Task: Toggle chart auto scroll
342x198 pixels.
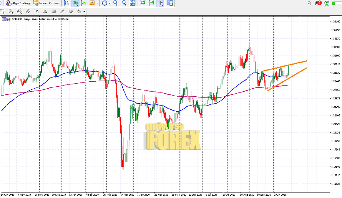Action: [x=143, y=3]
